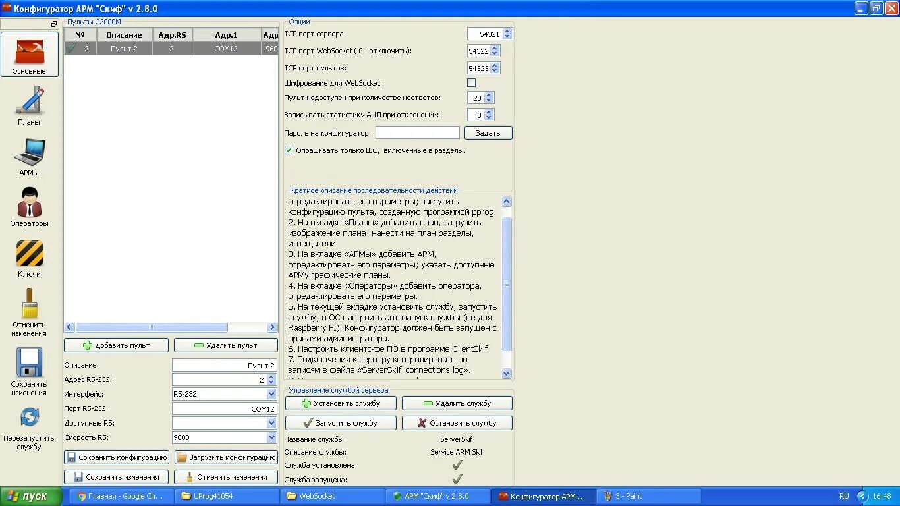Click the ServerSkif service name text
Screen dimensions: 900x506
(456, 439)
